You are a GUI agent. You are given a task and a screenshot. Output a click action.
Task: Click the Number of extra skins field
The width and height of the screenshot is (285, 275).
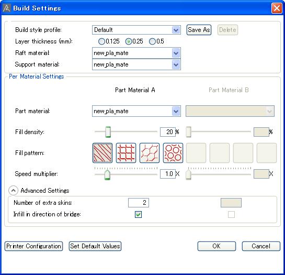[139, 203]
